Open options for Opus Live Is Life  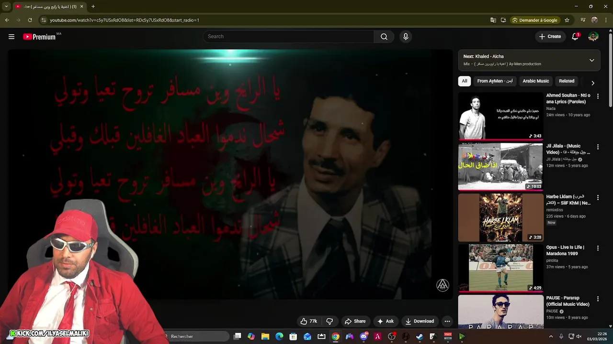click(x=598, y=248)
